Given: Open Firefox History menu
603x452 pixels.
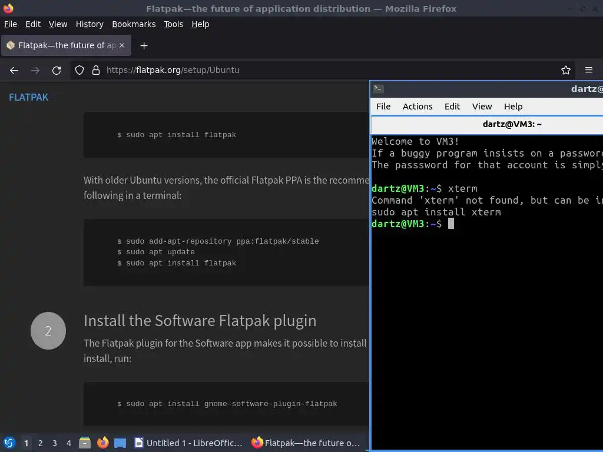Looking at the screenshot, I should pos(90,24).
